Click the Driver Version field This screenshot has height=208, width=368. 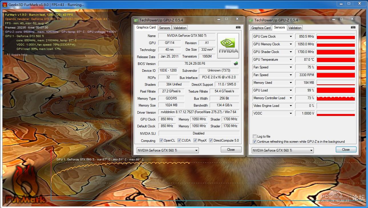point(199,112)
